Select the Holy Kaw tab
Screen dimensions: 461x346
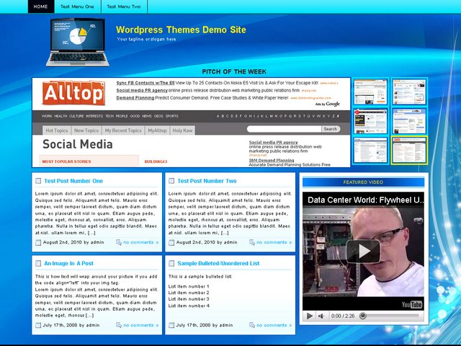click(x=182, y=130)
